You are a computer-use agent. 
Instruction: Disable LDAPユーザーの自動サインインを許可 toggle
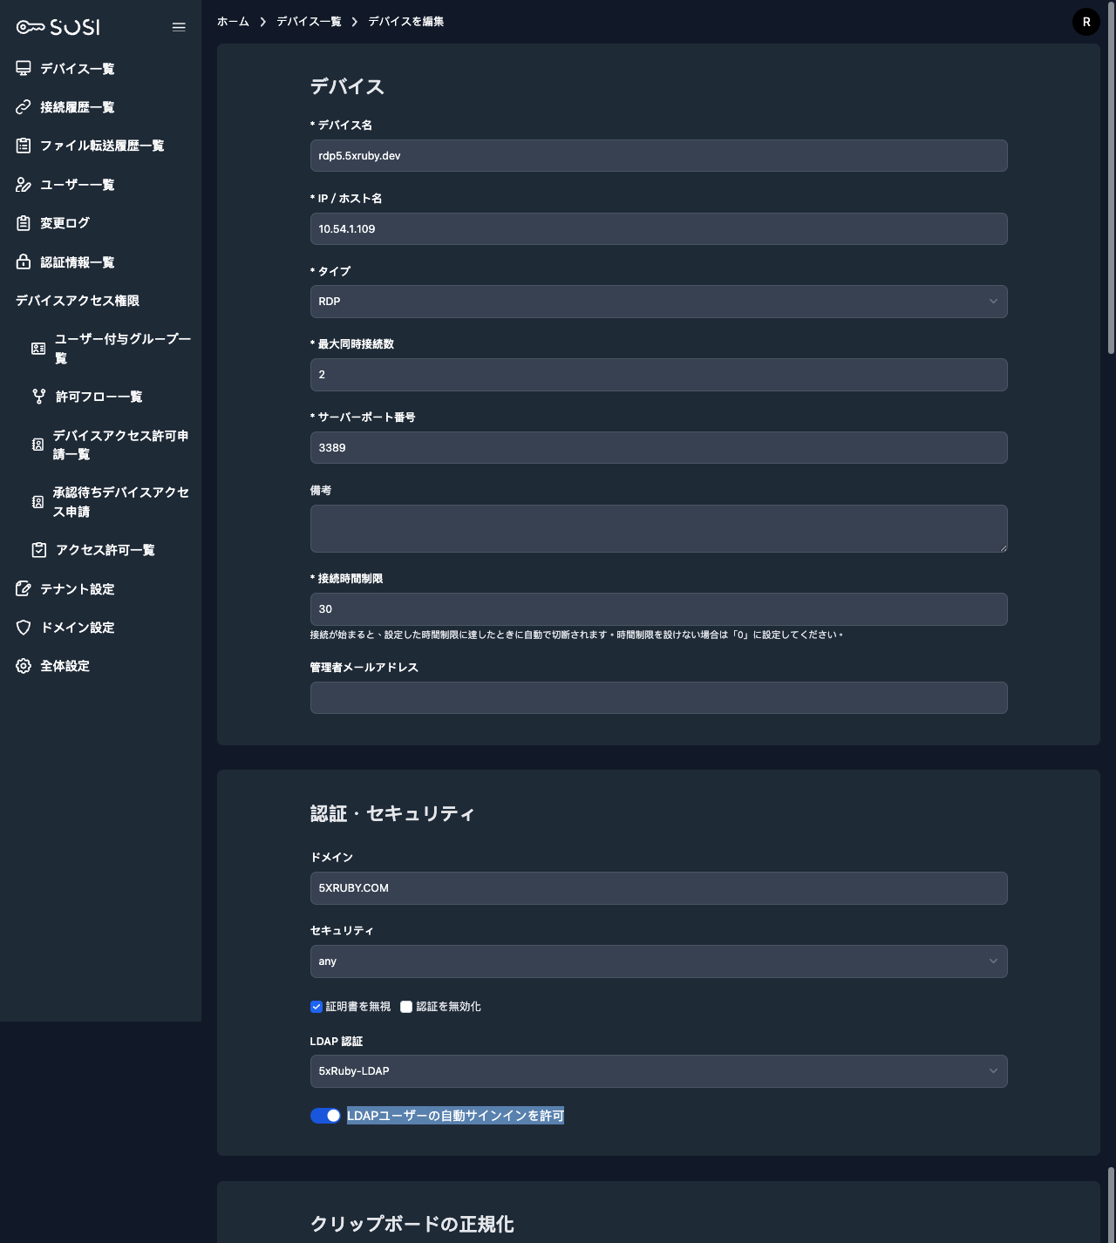pyautogui.click(x=325, y=1116)
